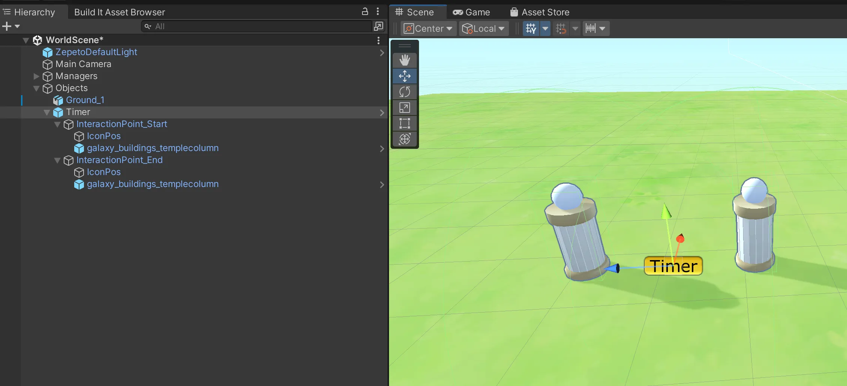Screen dimensions: 847x386
Task: Click the tools overlay drag handle
Action: pos(405,46)
